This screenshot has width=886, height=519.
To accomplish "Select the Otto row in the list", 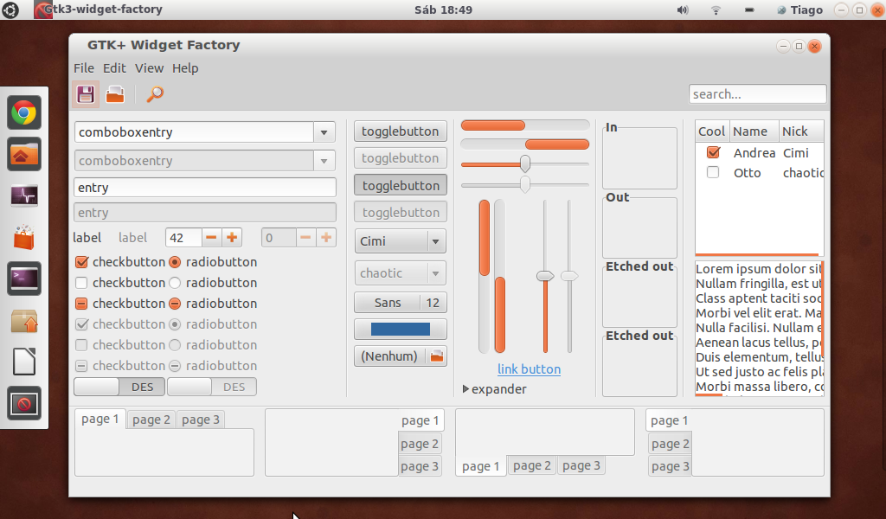I will point(760,173).
